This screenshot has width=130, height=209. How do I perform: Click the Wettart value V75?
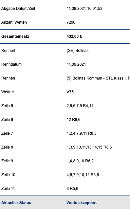[x=70, y=92]
